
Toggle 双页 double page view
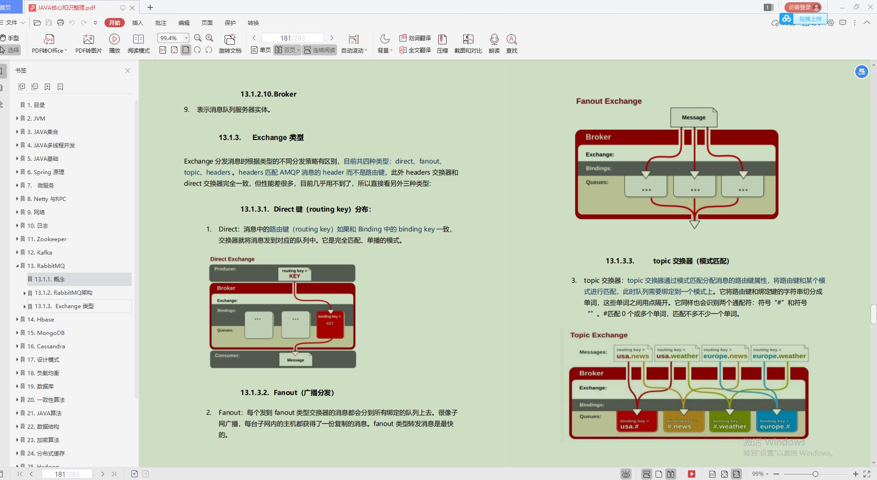pyautogui.click(x=287, y=50)
